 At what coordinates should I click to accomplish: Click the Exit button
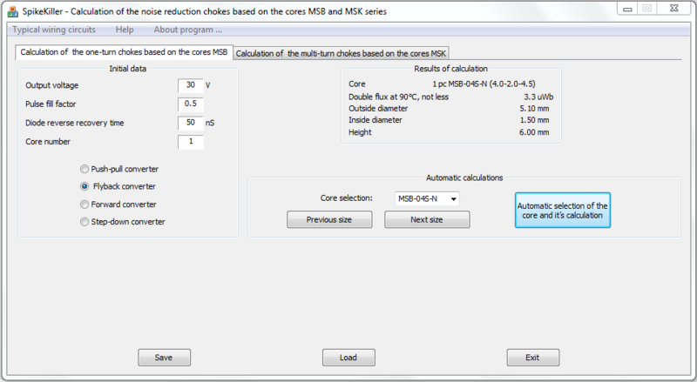coord(533,358)
